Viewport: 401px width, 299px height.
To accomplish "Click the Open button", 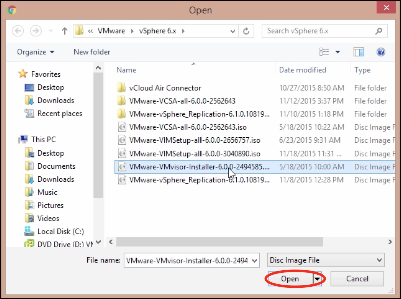I will (290, 279).
